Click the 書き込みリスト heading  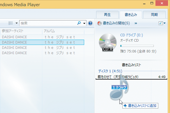pyautogui.click(x=131, y=65)
